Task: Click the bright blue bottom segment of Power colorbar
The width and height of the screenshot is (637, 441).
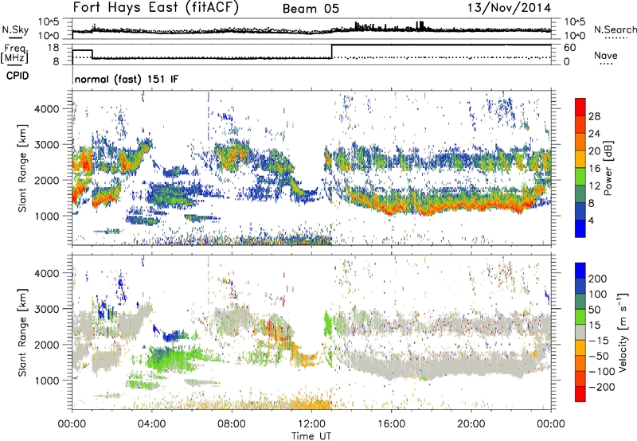Action: (580, 228)
